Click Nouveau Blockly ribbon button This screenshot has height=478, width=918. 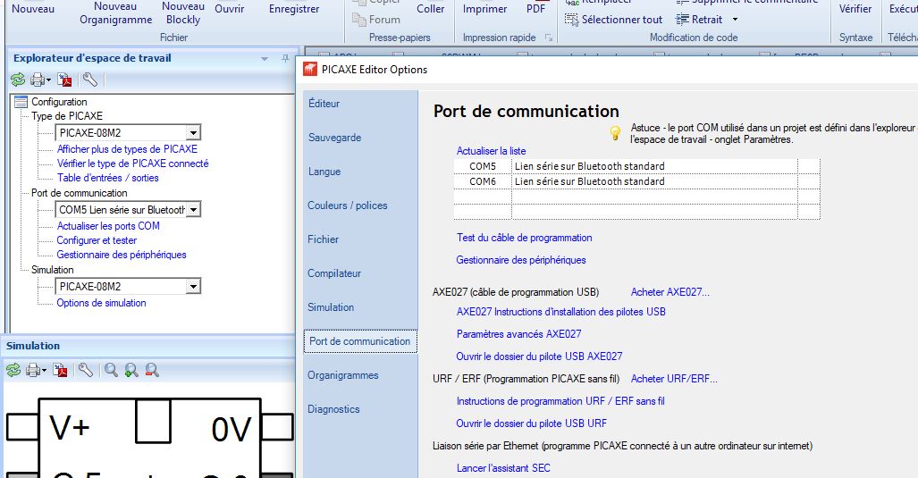183,13
